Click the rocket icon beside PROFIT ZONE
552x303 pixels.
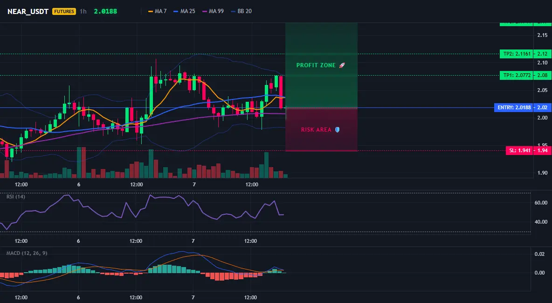tap(342, 65)
